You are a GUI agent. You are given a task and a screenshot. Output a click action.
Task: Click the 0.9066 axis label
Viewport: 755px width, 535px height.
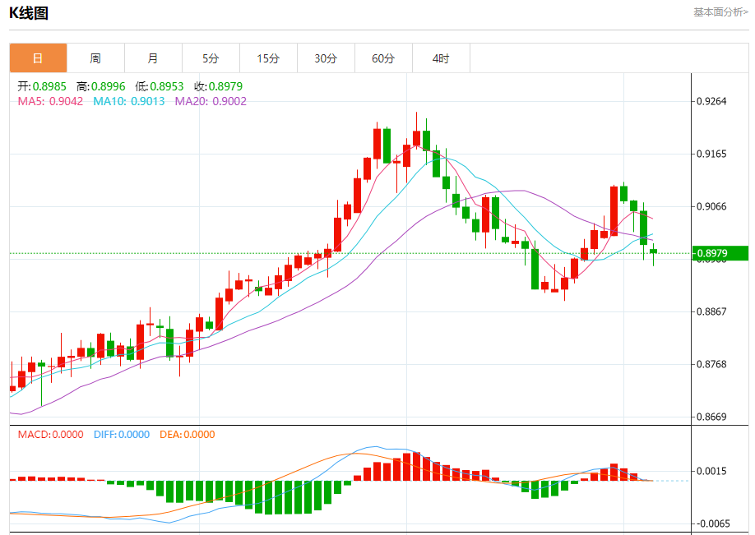click(x=711, y=206)
